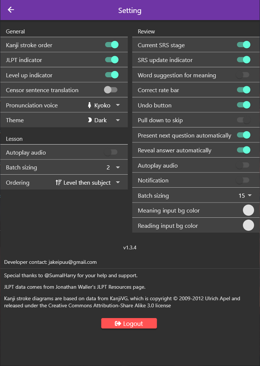260x366 pixels.
Task: Open the Pronunciation voice dropdown
Action: [x=118, y=105]
